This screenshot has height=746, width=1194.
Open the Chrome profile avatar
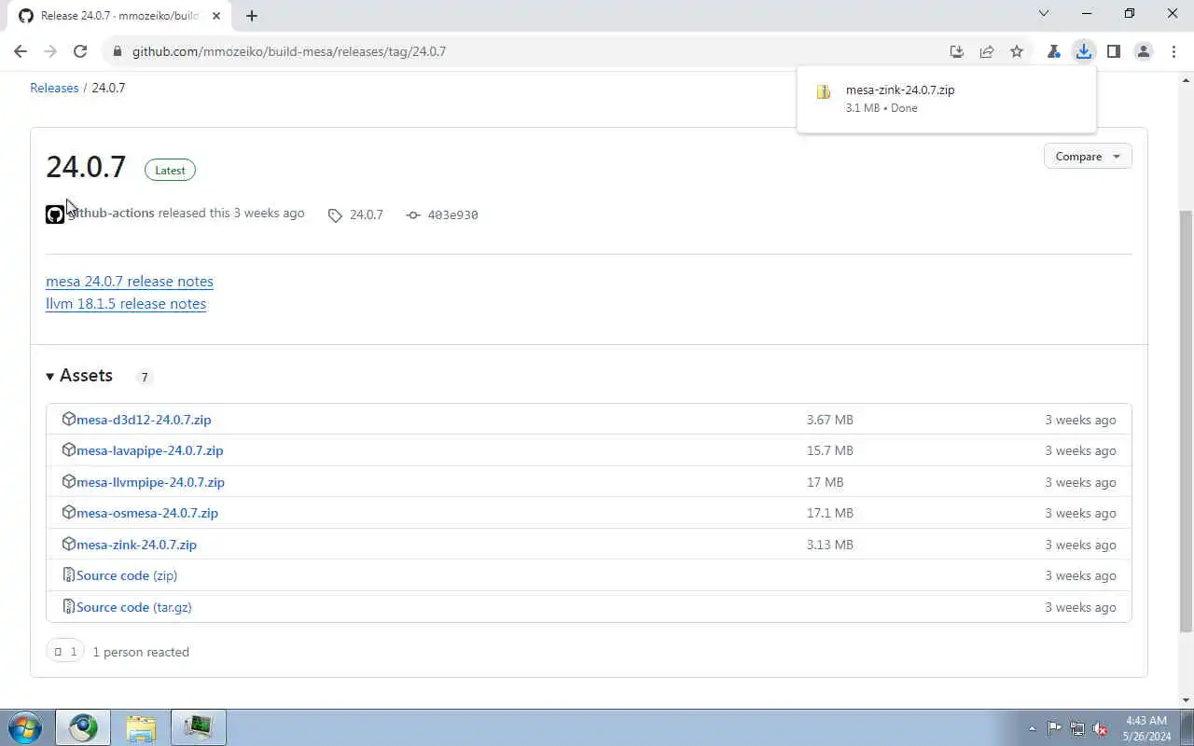pos(1143,51)
